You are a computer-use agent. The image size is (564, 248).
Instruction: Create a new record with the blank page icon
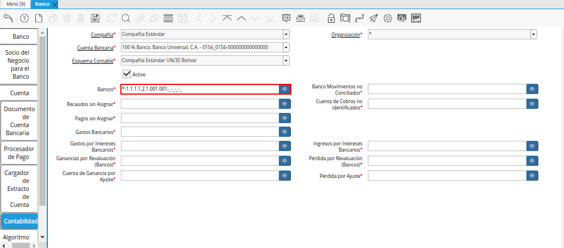(x=38, y=18)
